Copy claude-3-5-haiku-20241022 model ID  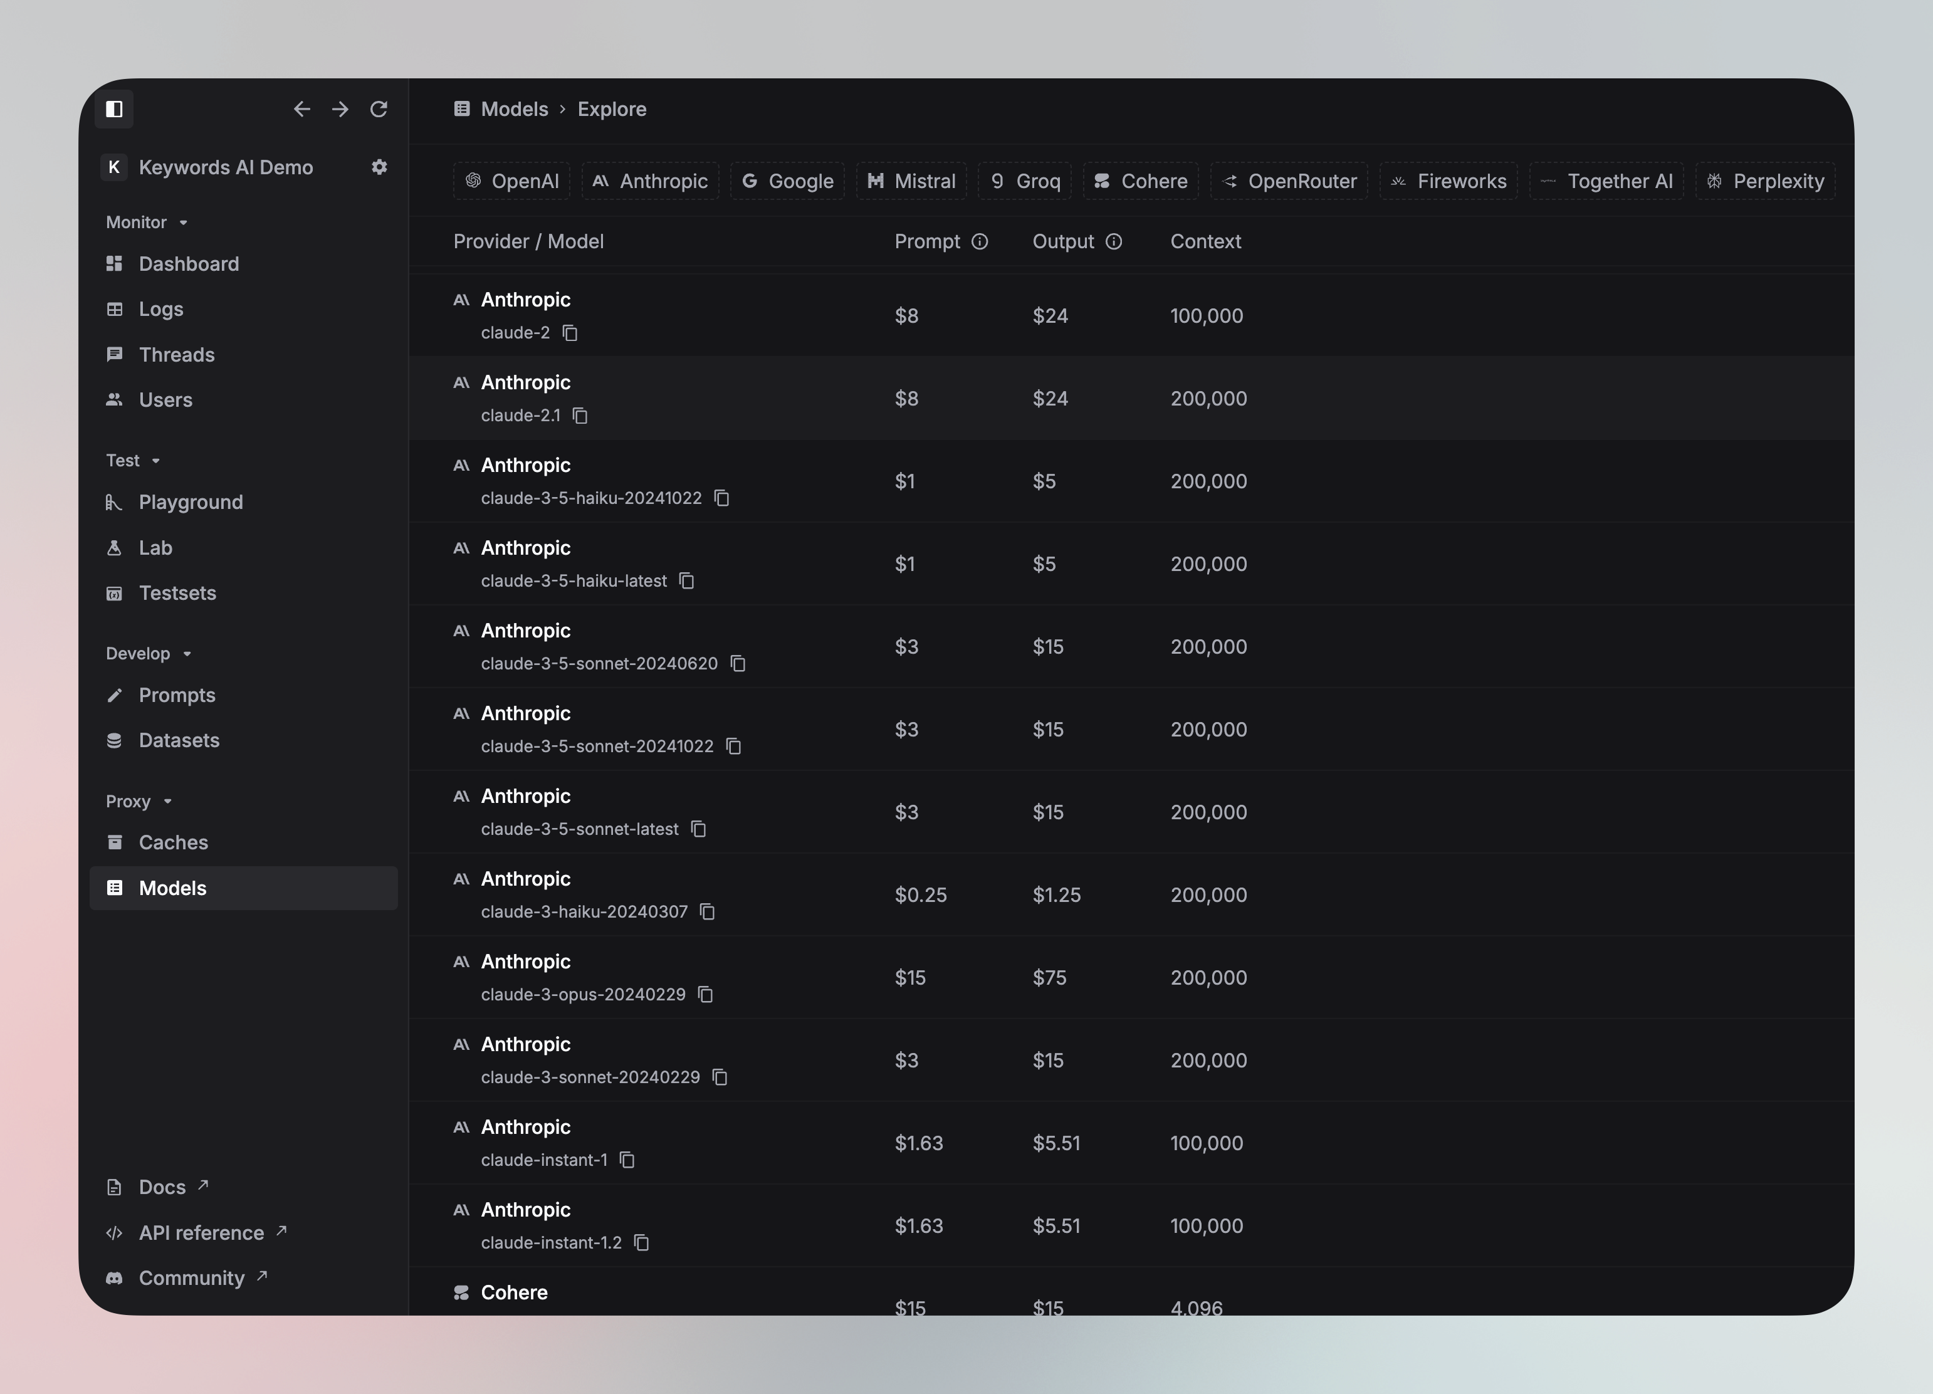[722, 498]
